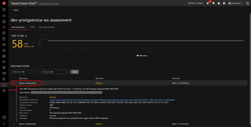Click Medium level in second System configuration row

pos(99,124)
